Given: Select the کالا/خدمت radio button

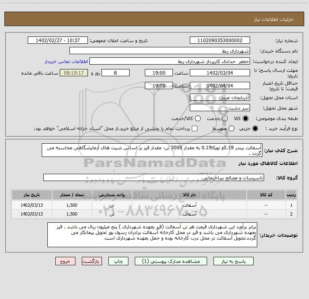Looking at the screenshot, I should (198, 118).
